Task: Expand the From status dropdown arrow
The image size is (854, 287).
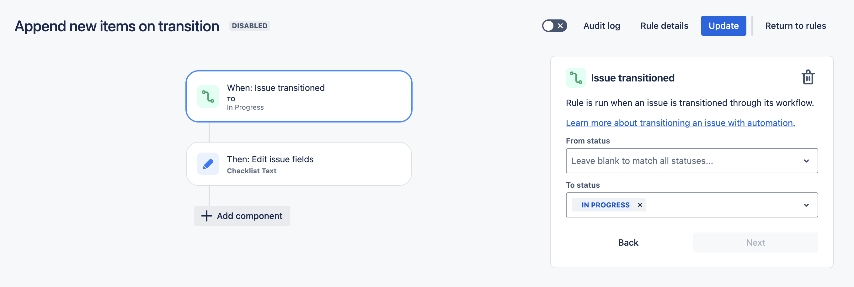Action: [806, 161]
